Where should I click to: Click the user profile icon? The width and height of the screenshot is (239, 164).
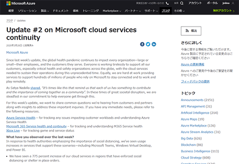[233, 3]
